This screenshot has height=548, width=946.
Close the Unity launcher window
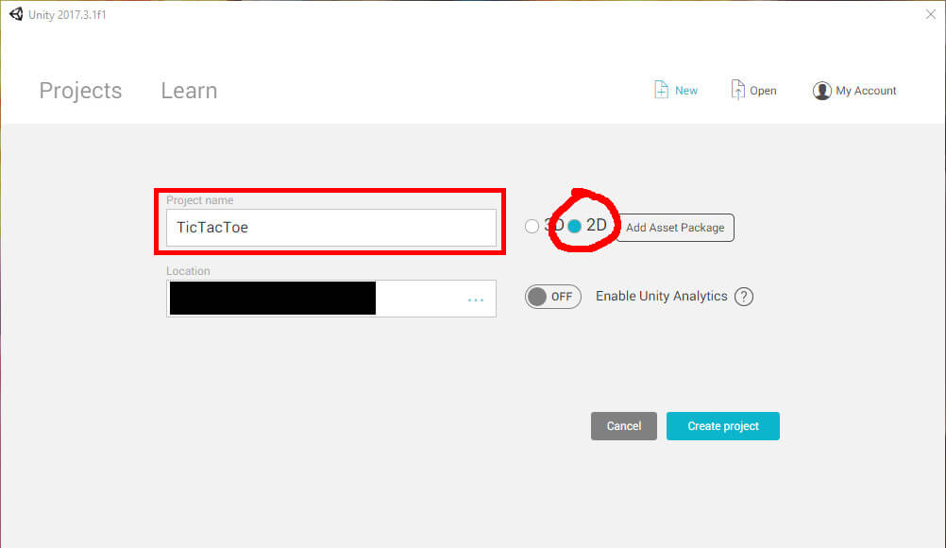click(930, 14)
